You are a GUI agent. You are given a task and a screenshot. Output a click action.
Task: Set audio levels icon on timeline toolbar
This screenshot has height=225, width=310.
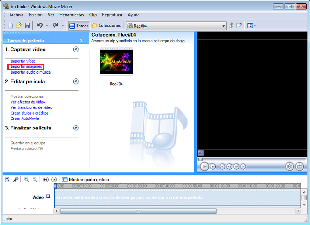pyautogui.click(x=7, y=180)
